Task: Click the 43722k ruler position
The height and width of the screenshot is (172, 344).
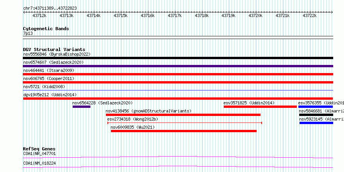Action: [x=310, y=15]
